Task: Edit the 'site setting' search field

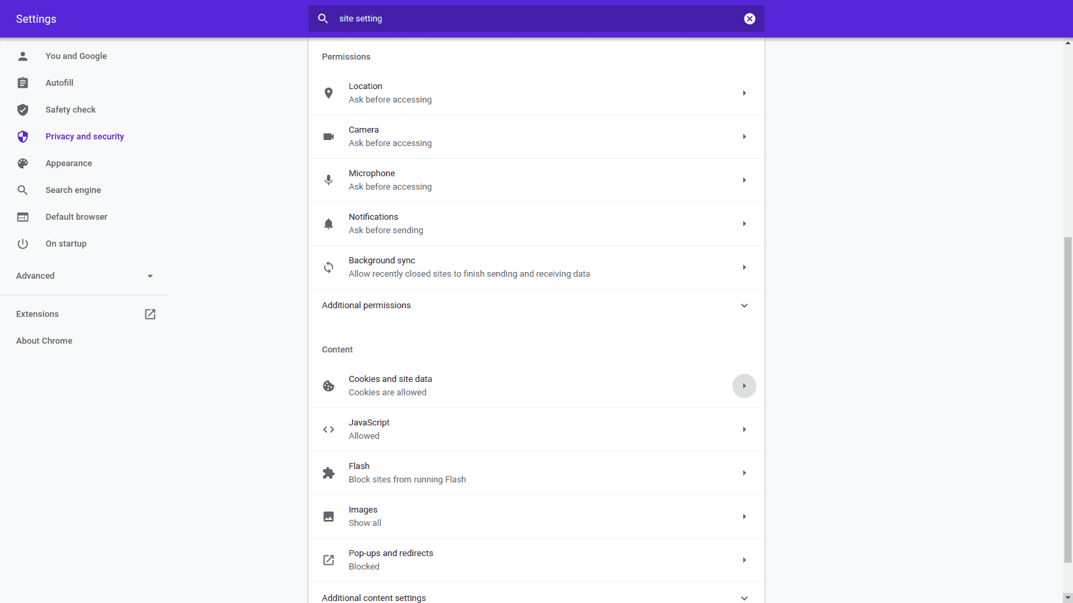Action: (x=536, y=19)
